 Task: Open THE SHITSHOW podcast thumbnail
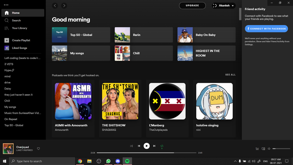pyautogui.click(x=120, y=101)
